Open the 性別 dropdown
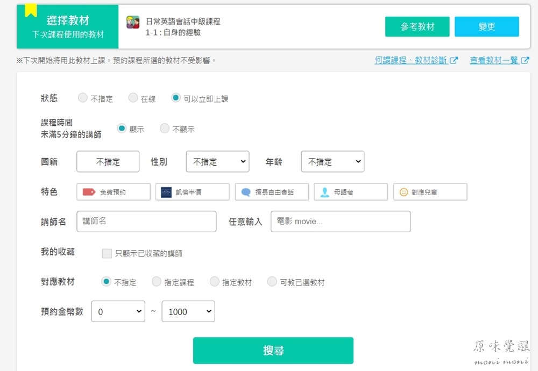 point(217,162)
